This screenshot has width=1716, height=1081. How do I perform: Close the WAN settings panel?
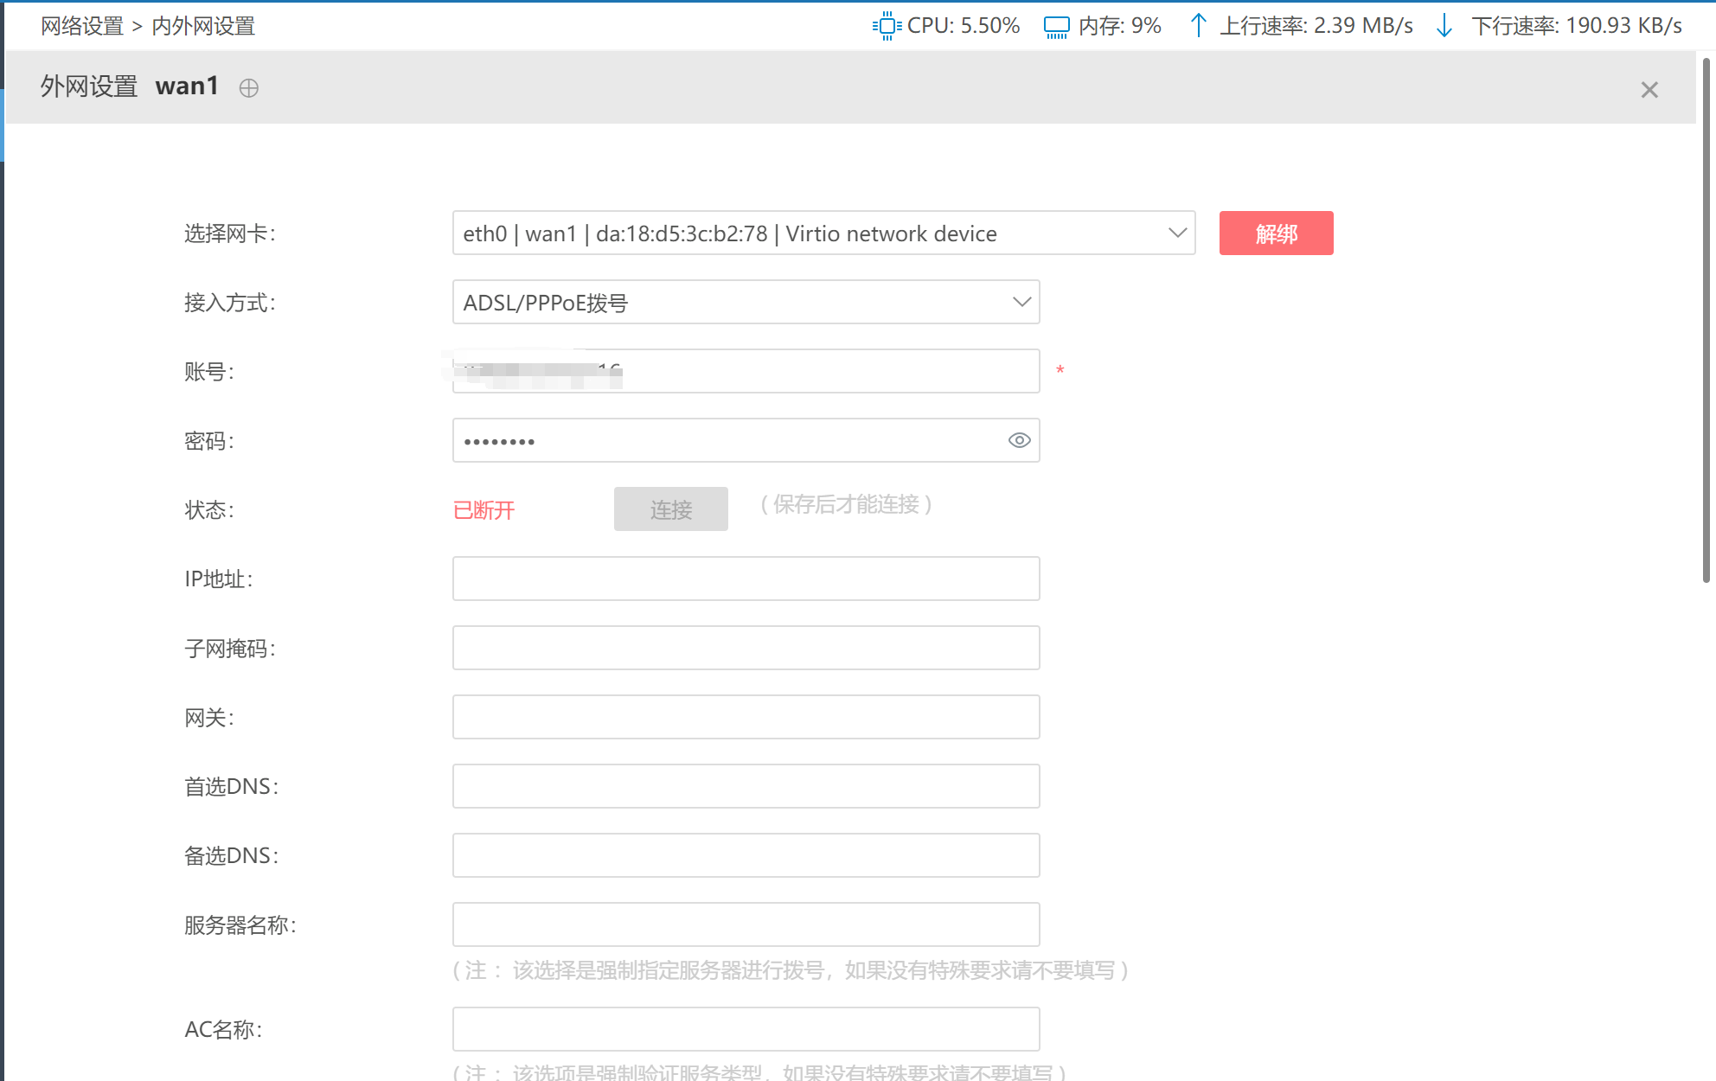coord(1649,90)
